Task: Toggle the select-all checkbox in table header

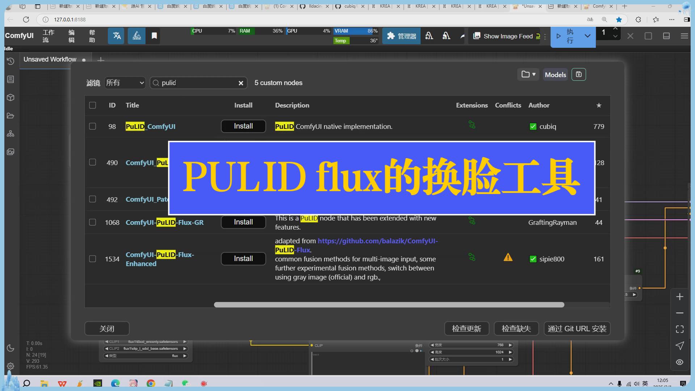Action: 93,105
